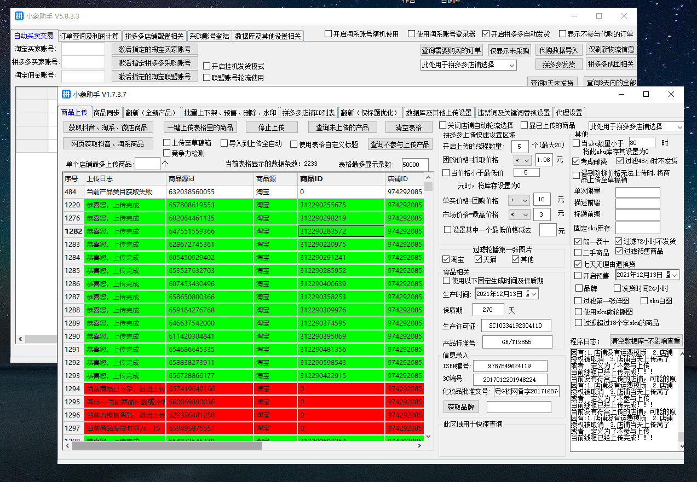Click the 单次限量 input field
This screenshot has width=697, height=482.
[638, 191]
